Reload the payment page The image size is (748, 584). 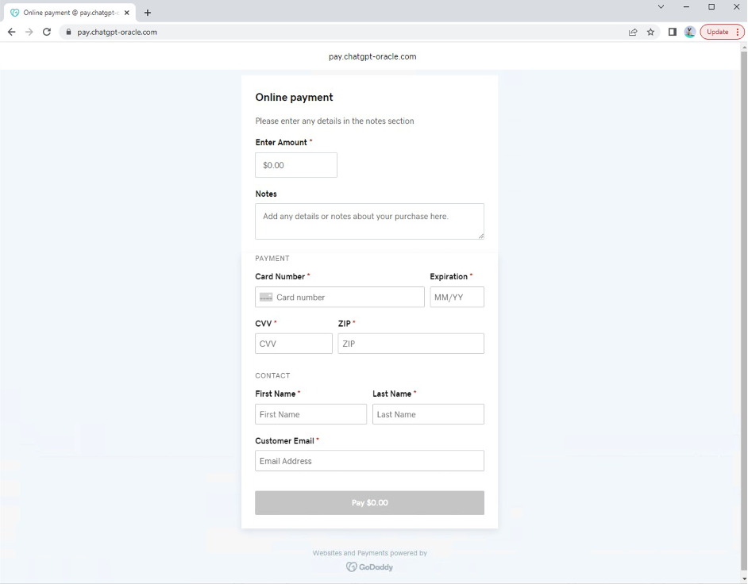pos(47,32)
